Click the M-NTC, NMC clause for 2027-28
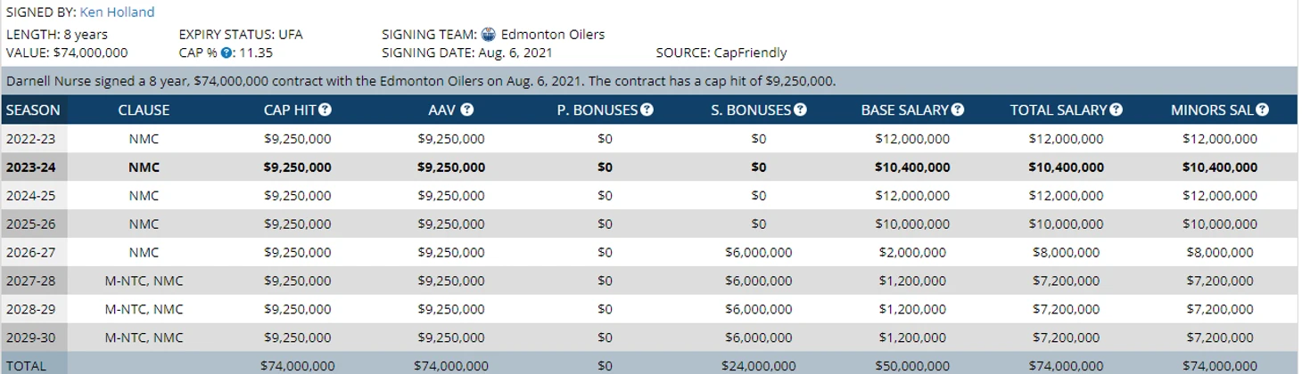 click(143, 281)
